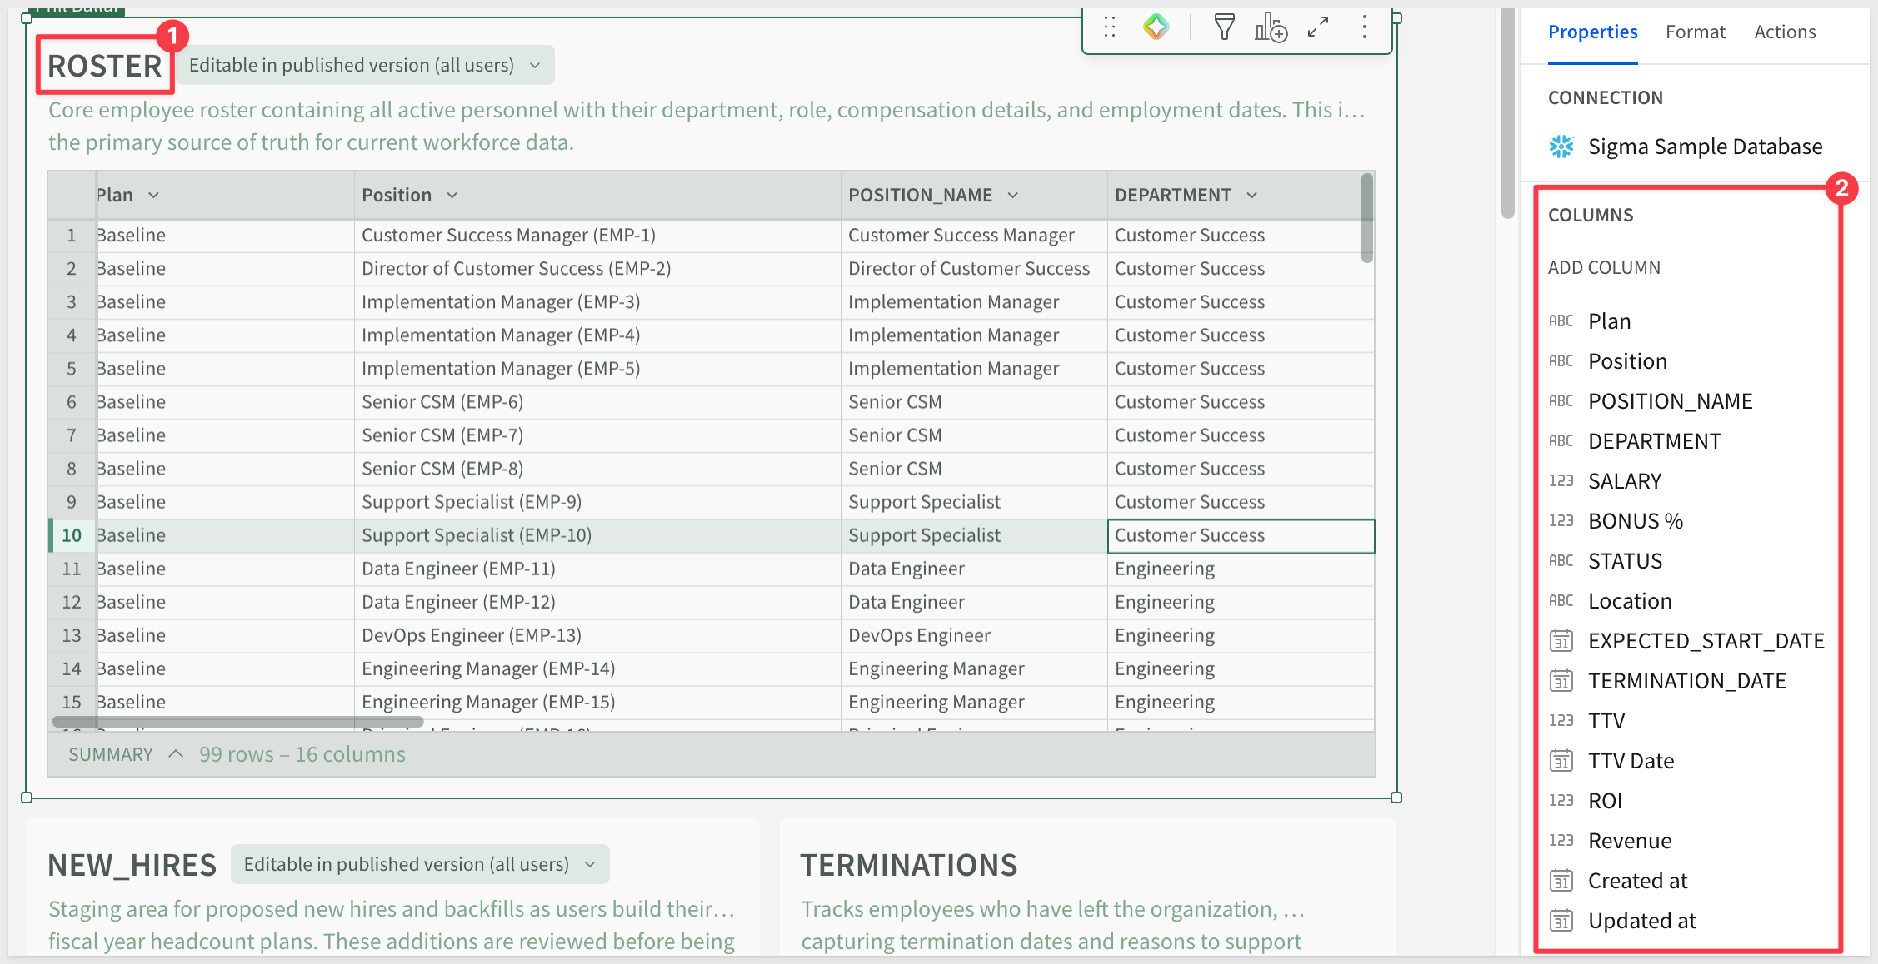Click the calendar icon beside TERMINATION_DATE
Image resolution: width=1878 pixels, height=964 pixels.
[x=1561, y=681]
